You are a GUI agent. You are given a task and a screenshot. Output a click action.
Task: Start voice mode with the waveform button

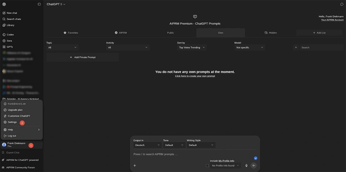coord(253,165)
